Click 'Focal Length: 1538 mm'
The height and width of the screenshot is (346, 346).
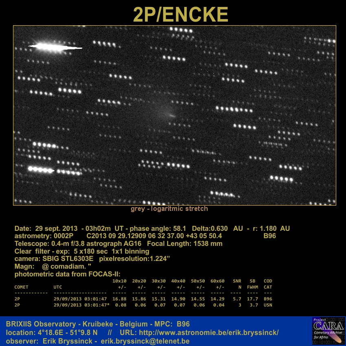click(185, 243)
